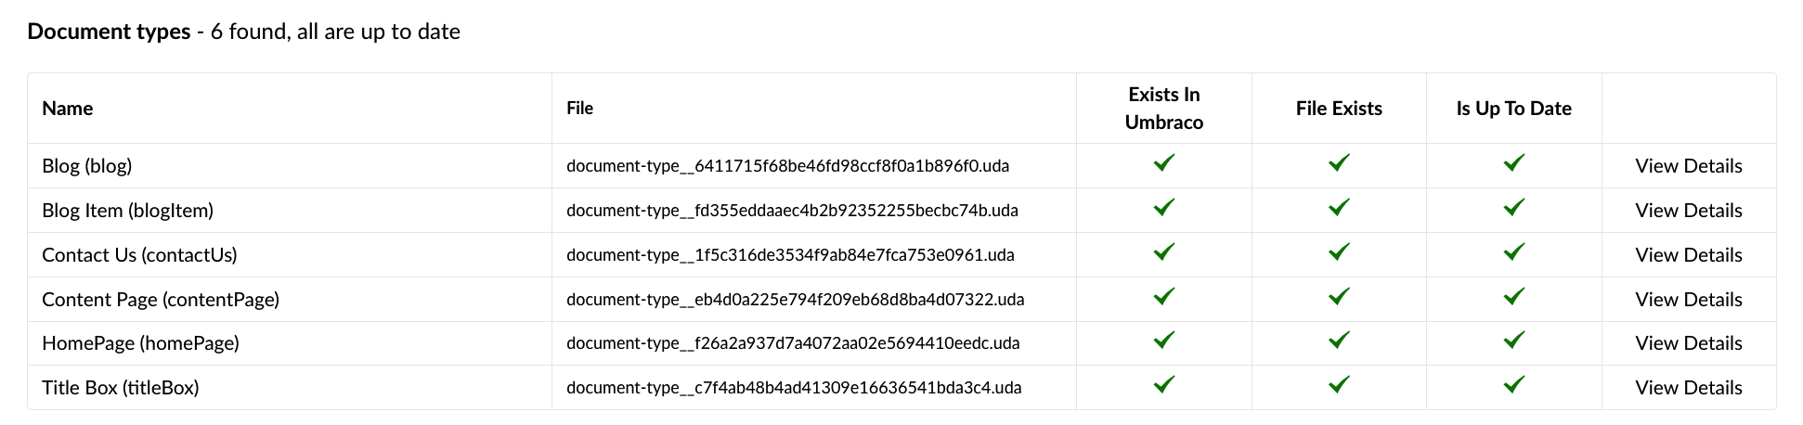
Task: Click the Is Up To Date column header
Action: click(x=1513, y=109)
